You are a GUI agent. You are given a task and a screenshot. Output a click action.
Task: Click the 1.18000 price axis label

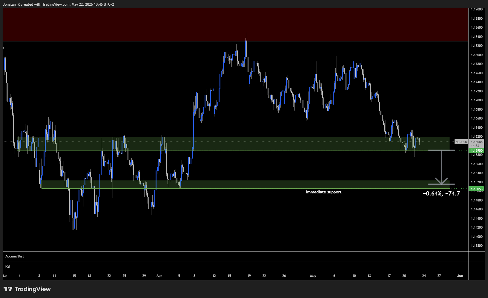click(477, 55)
